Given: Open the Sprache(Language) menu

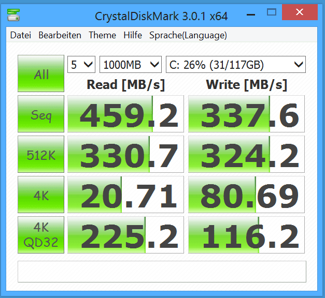Looking at the screenshot, I should pyautogui.click(x=188, y=35).
